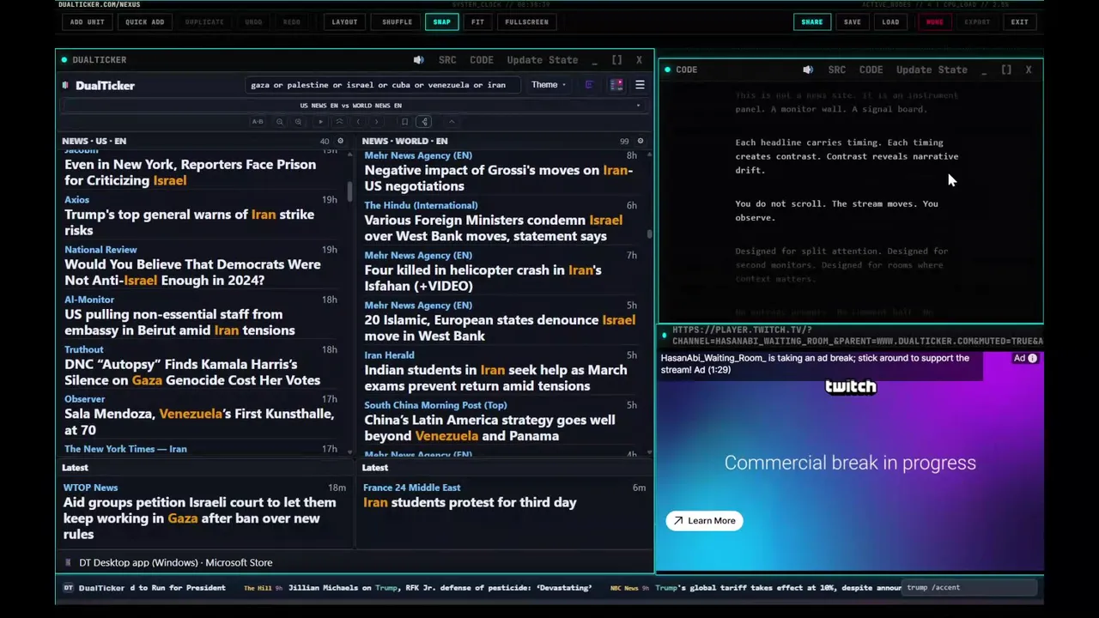Open headline about Trump's top general Iran warning
Image resolution: width=1099 pixels, height=618 pixels.
tap(189, 222)
